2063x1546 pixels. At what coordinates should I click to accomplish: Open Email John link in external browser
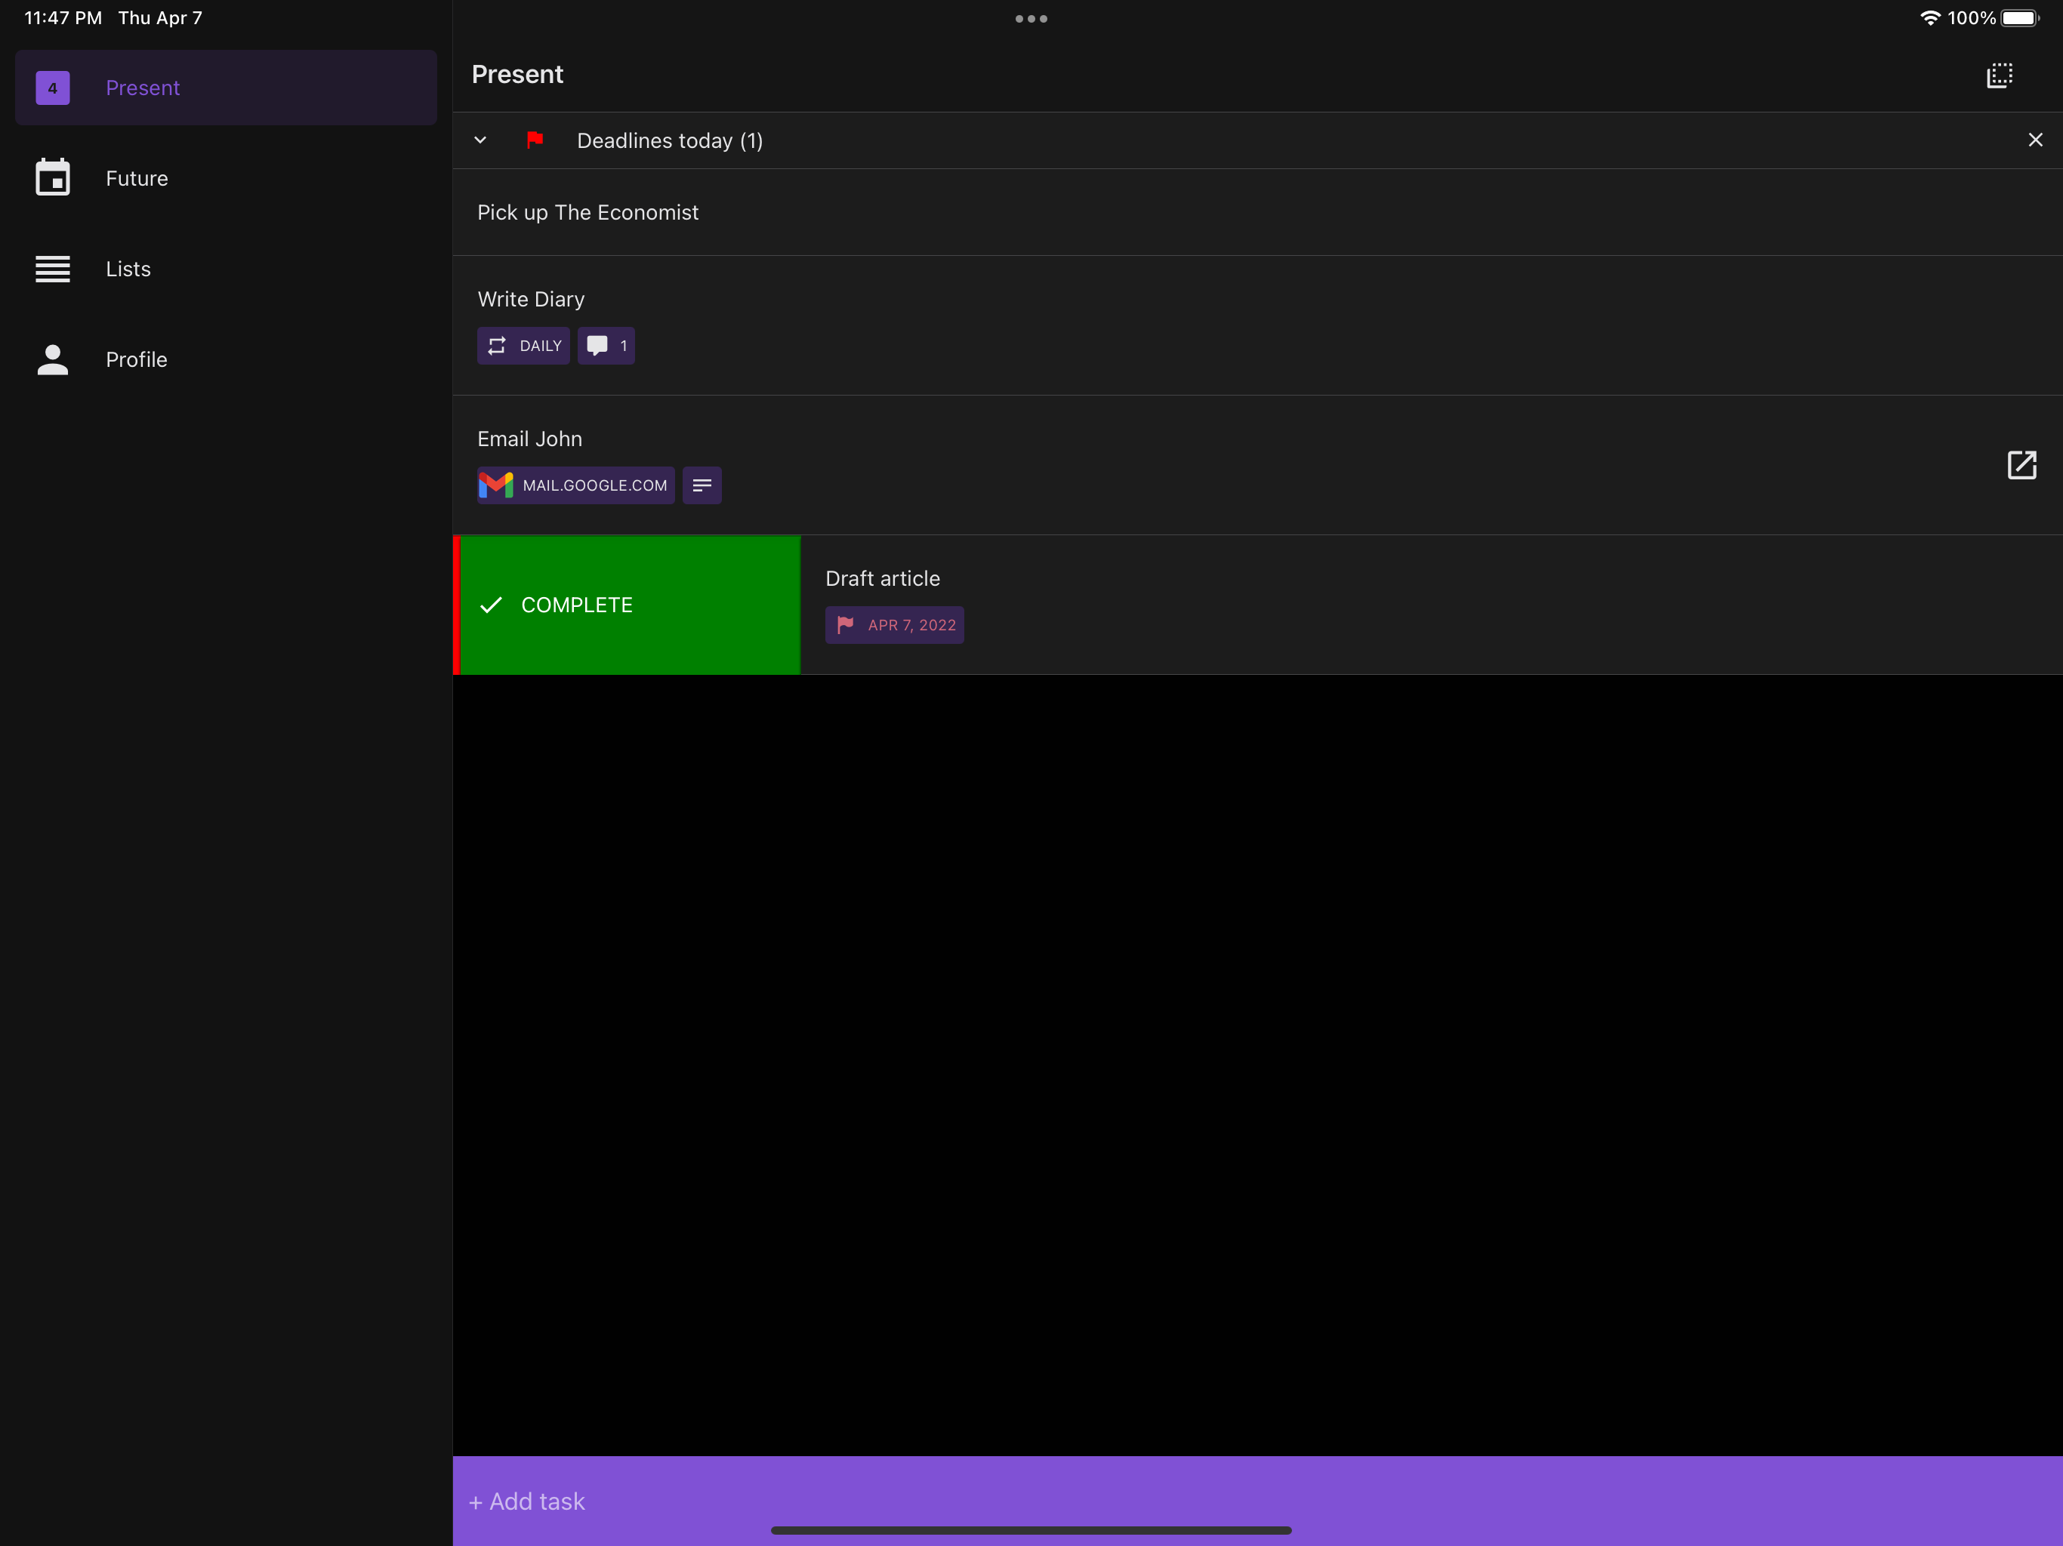click(x=2022, y=465)
